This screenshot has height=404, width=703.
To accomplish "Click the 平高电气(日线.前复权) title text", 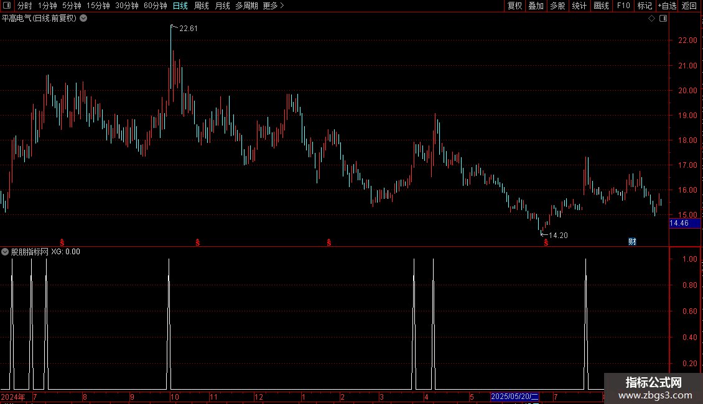I will [x=39, y=19].
